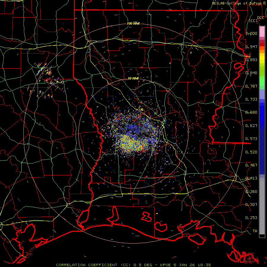Click the 0.893 color scale value
Image resolution: width=267 pixels, height=267 pixels.
(x=251, y=60)
